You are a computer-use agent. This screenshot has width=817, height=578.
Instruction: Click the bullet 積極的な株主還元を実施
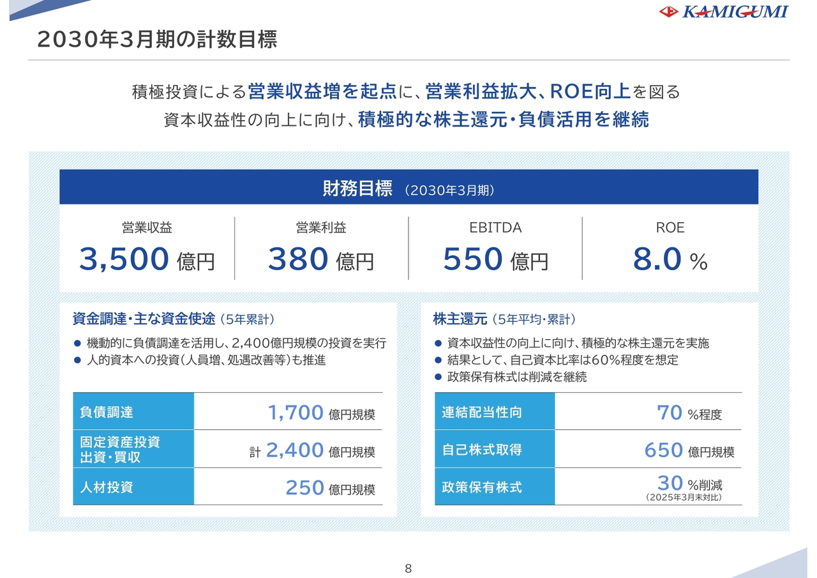click(x=571, y=343)
